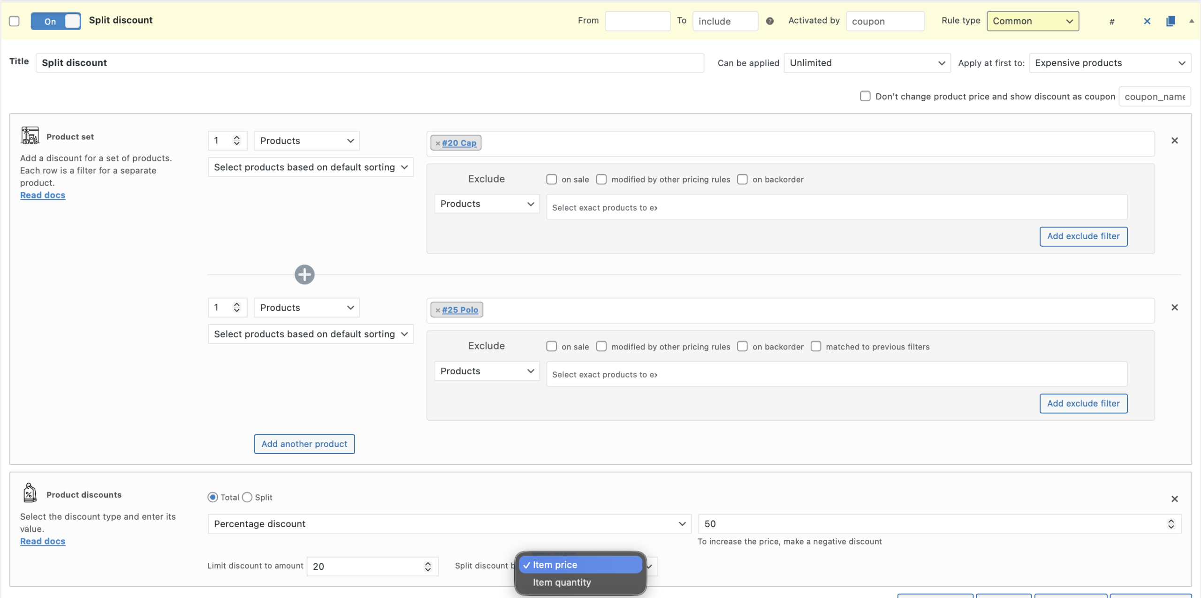
Task: Remove the #25 Polo product tag
Action: (x=438, y=310)
